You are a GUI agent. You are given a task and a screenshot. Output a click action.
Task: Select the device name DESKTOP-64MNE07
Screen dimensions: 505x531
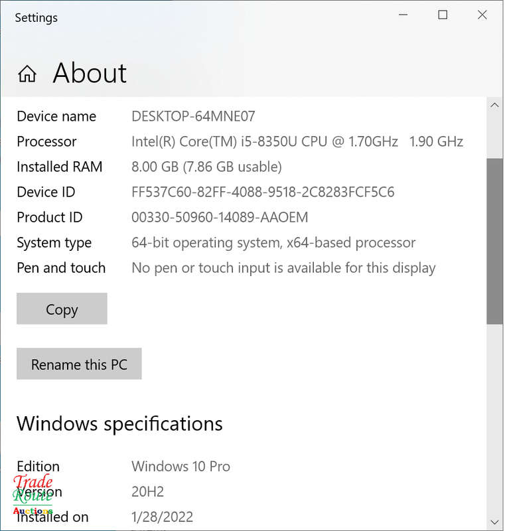point(193,117)
